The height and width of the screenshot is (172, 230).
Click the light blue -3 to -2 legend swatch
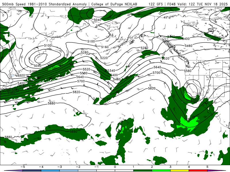pos(69,171)
